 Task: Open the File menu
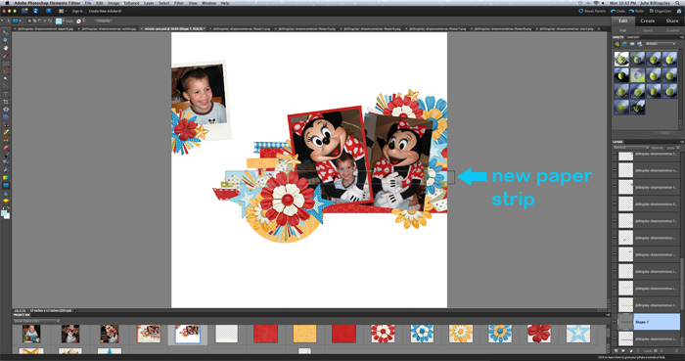point(88,3)
